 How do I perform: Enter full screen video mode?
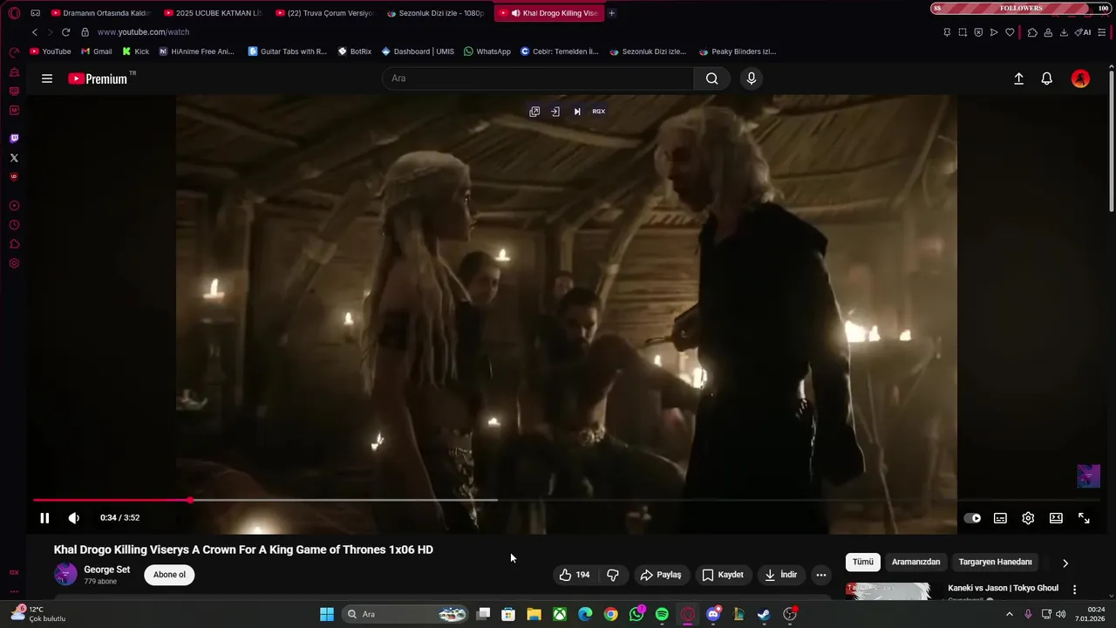[1084, 518]
